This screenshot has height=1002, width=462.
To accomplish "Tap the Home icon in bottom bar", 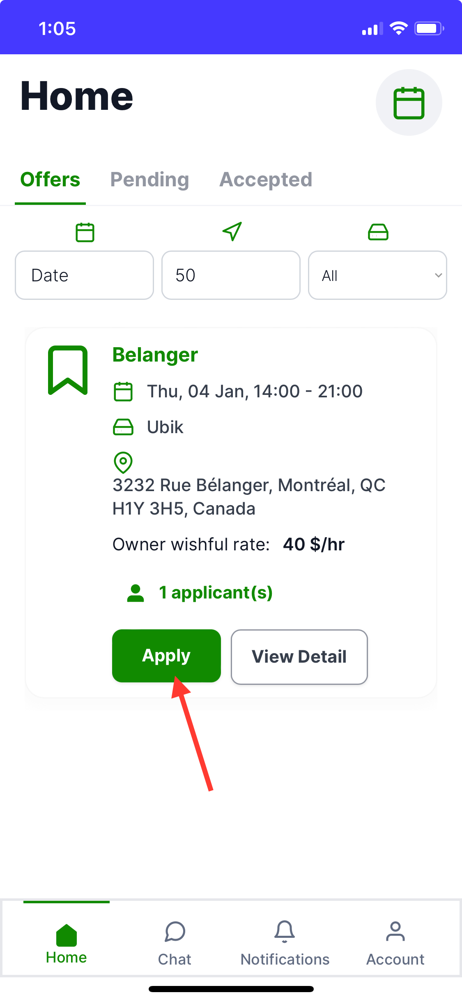I will click(67, 935).
